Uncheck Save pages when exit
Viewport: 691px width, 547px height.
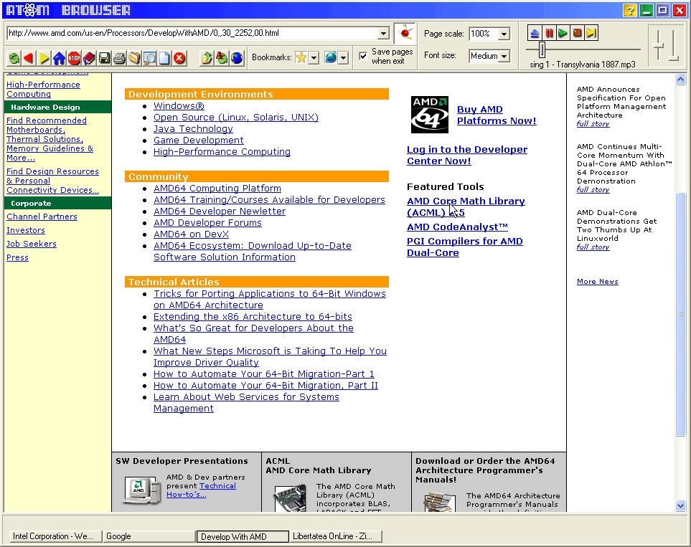pyautogui.click(x=362, y=56)
